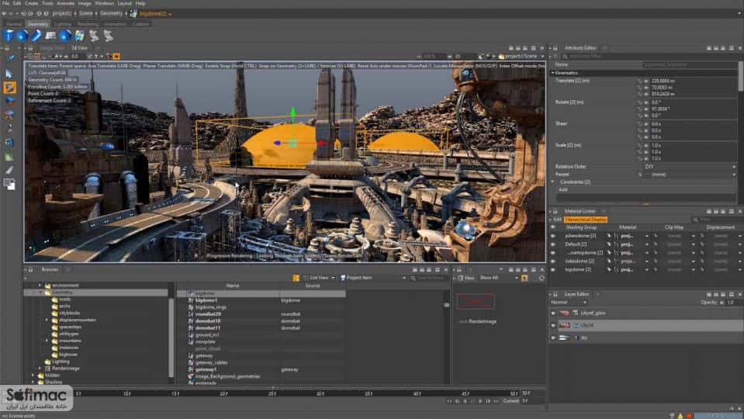Click Edit in Material Linker
This screenshot has width=744, height=419.
(x=557, y=220)
